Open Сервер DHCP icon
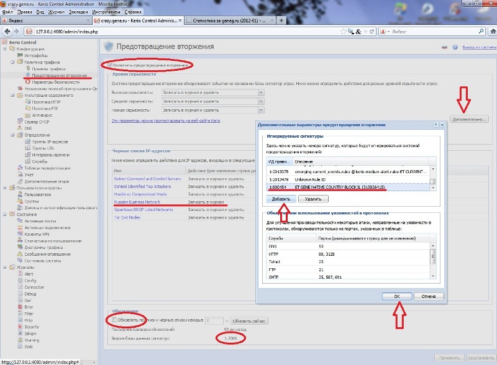This screenshot has width=497, height=365. 20,122
